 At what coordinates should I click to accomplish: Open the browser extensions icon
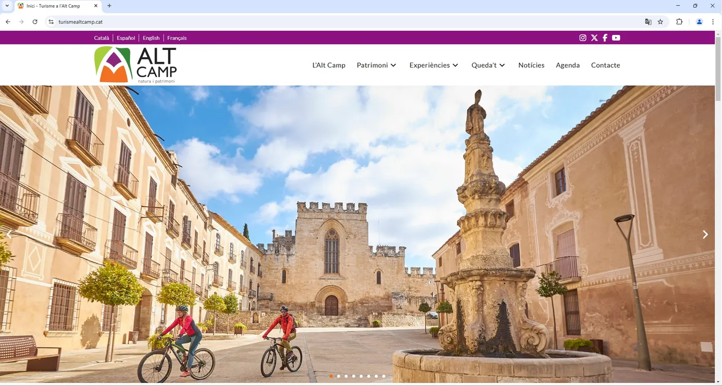(x=679, y=22)
